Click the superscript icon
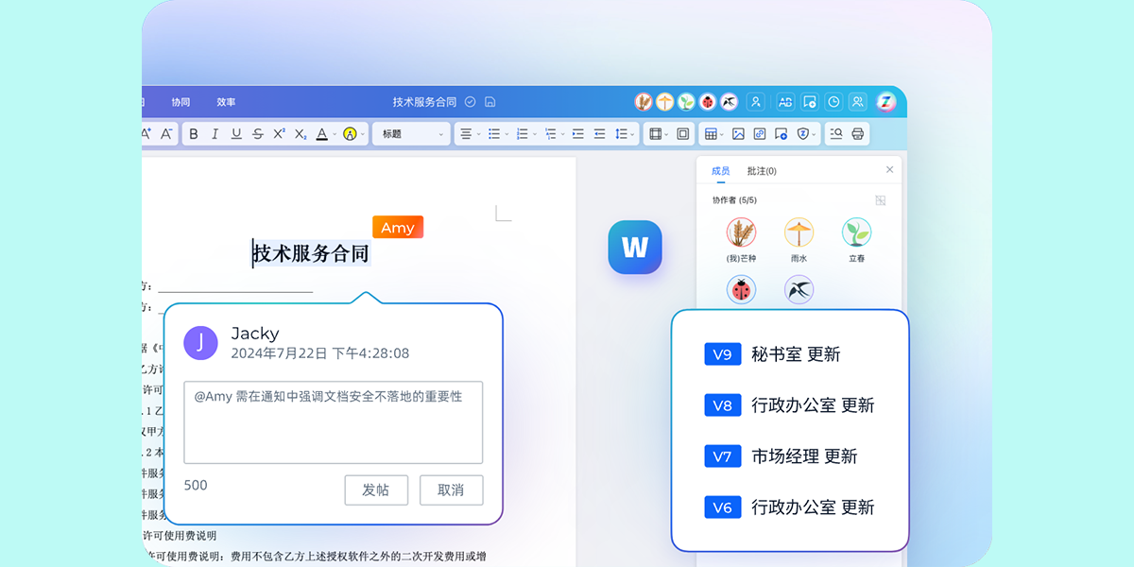The image size is (1134, 567). [x=279, y=134]
